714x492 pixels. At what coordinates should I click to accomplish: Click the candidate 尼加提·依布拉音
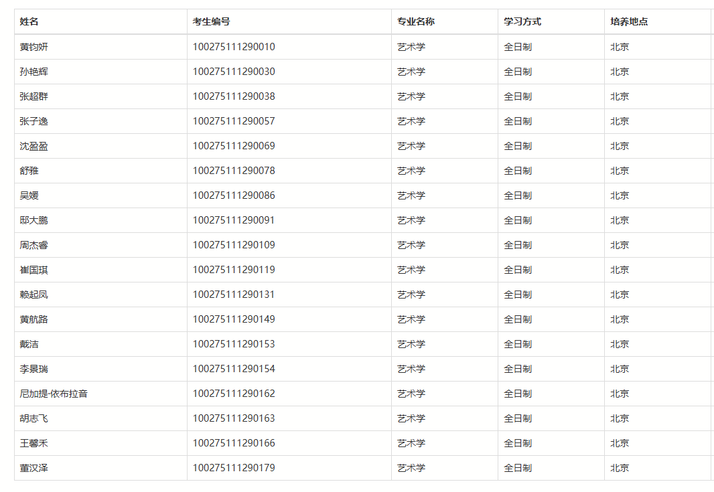[x=50, y=393]
